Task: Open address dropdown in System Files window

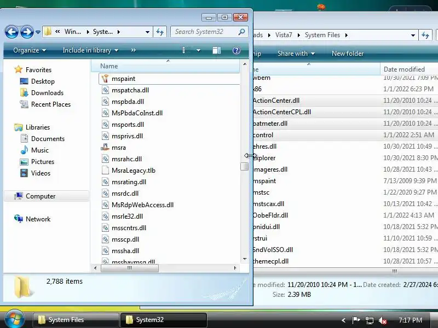Action: click(413, 36)
